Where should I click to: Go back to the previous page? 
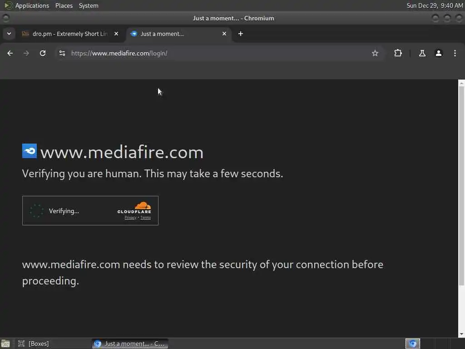(10, 53)
